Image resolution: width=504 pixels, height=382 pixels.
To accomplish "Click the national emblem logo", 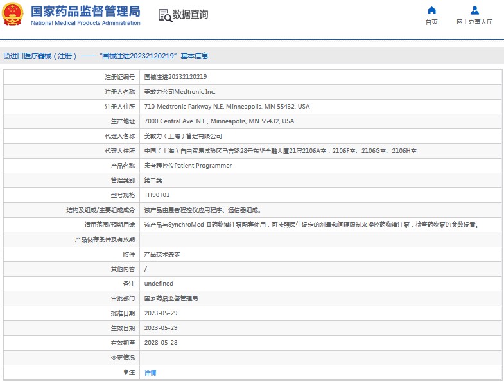I will [14, 15].
